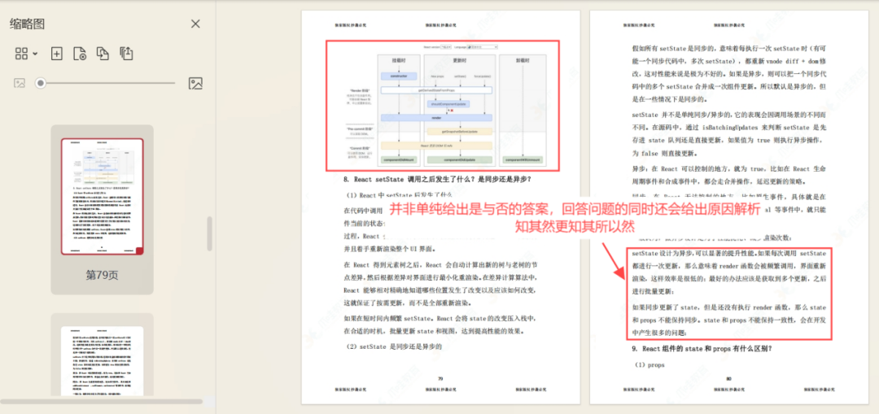Click the thumbnail panel vertical scrollbar
The height and width of the screenshot is (414, 879).
(210, 233)
